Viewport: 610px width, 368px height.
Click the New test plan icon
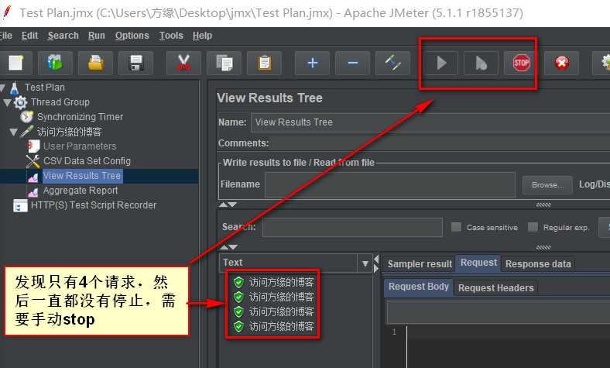[x=16, y=63]
